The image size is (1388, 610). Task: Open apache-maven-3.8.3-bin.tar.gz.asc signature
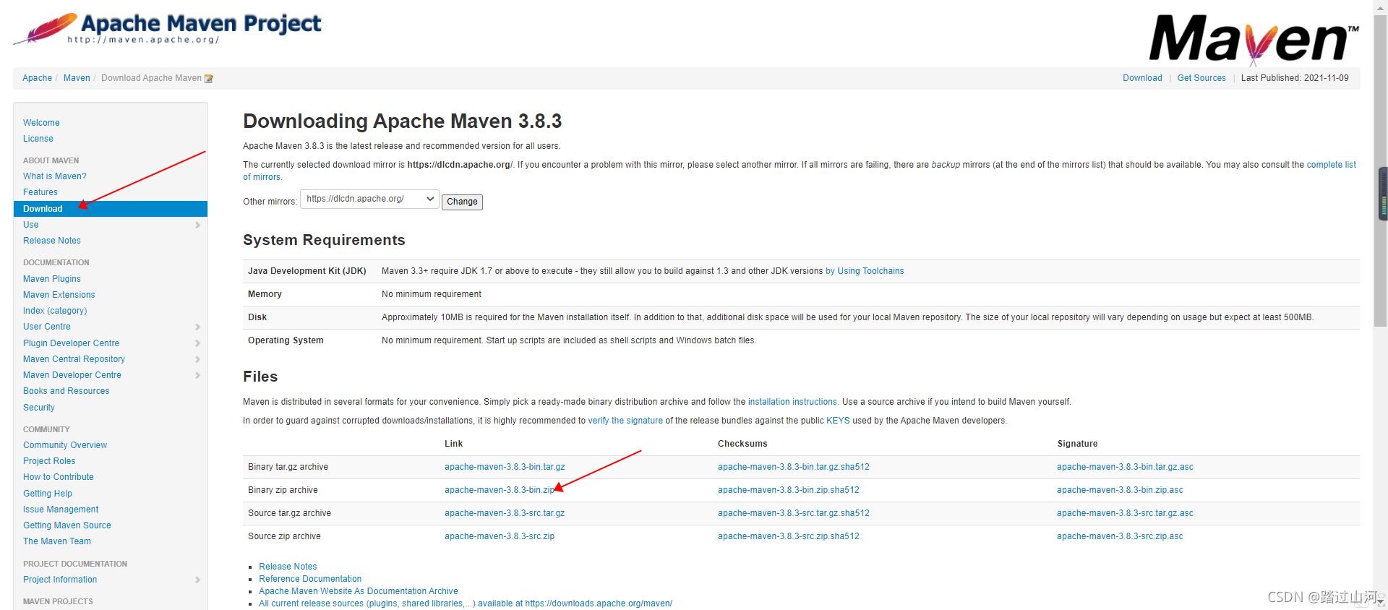1125,467
